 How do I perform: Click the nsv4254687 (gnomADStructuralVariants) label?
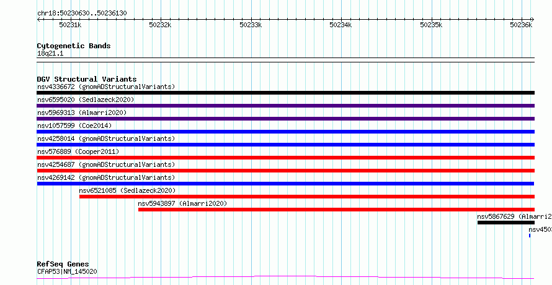106,164
